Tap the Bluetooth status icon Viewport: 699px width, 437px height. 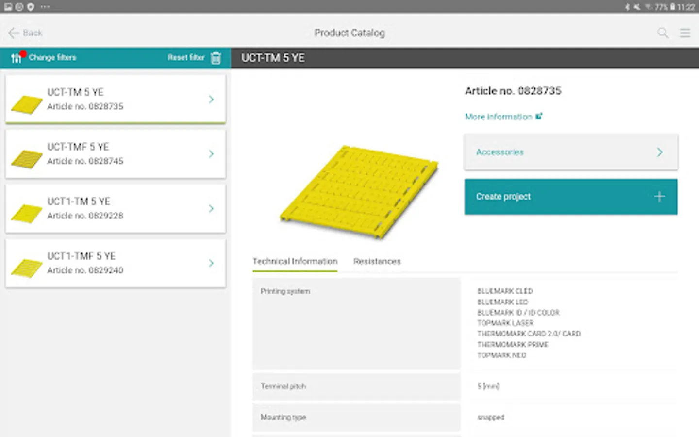(627, 7)
